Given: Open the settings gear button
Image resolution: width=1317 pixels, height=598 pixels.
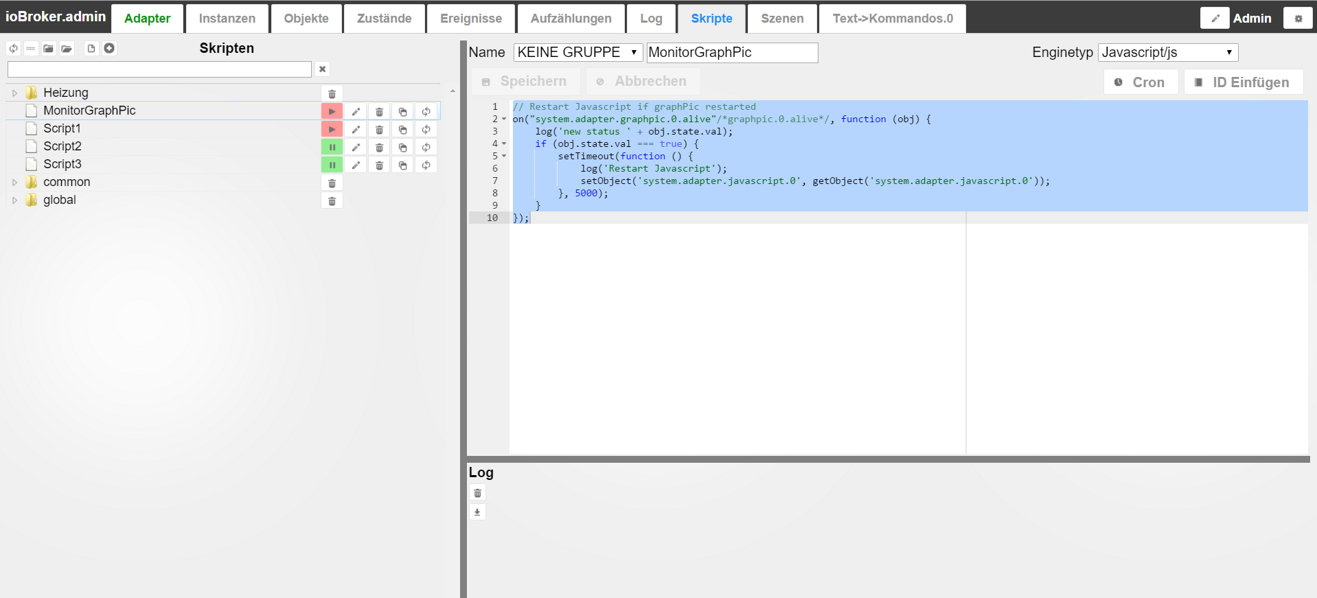Looking at the screenshot, I should (1298, 19).
